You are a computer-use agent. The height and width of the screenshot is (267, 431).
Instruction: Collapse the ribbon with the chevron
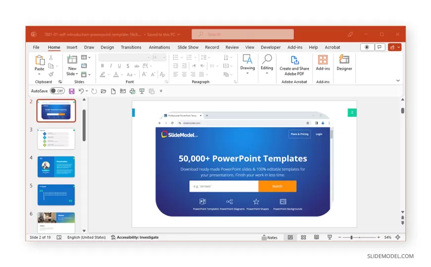(398, 81)
